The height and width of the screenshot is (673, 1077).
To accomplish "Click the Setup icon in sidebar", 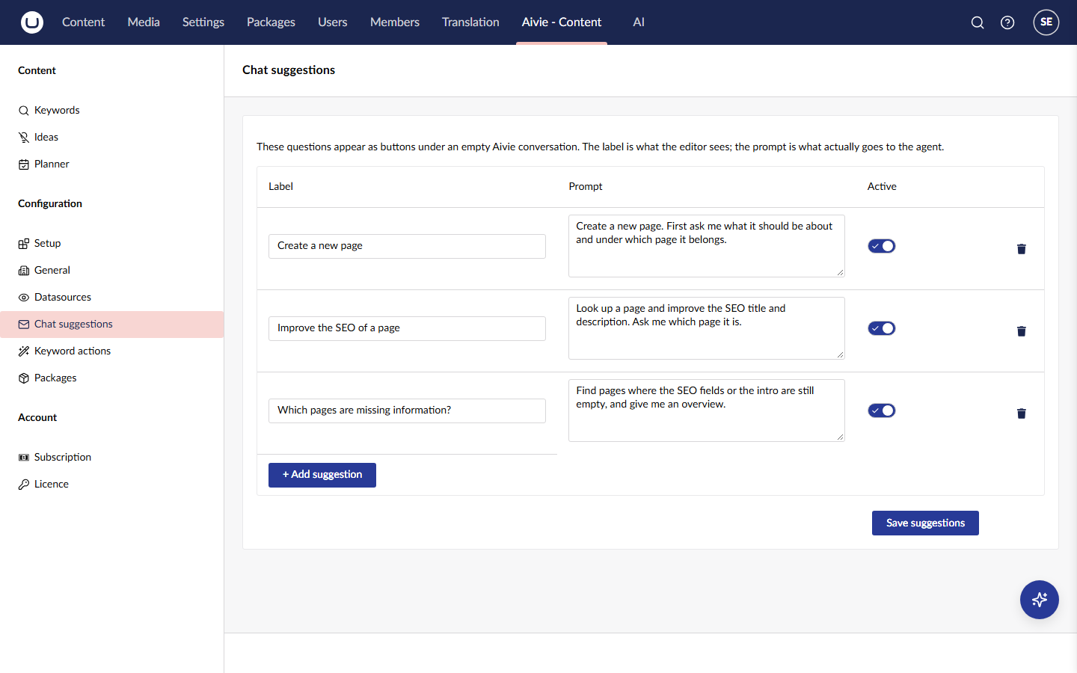I will coord(24,244).
